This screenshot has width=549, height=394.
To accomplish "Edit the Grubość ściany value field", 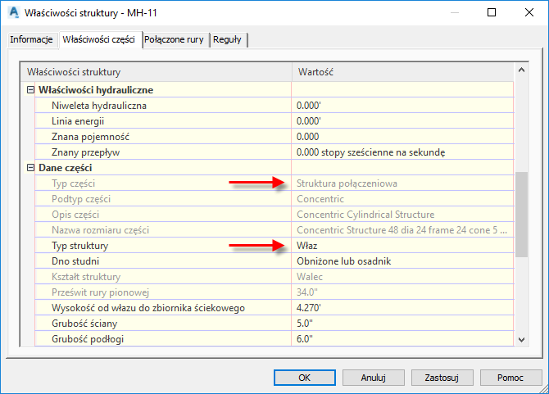I will [402, 324].
